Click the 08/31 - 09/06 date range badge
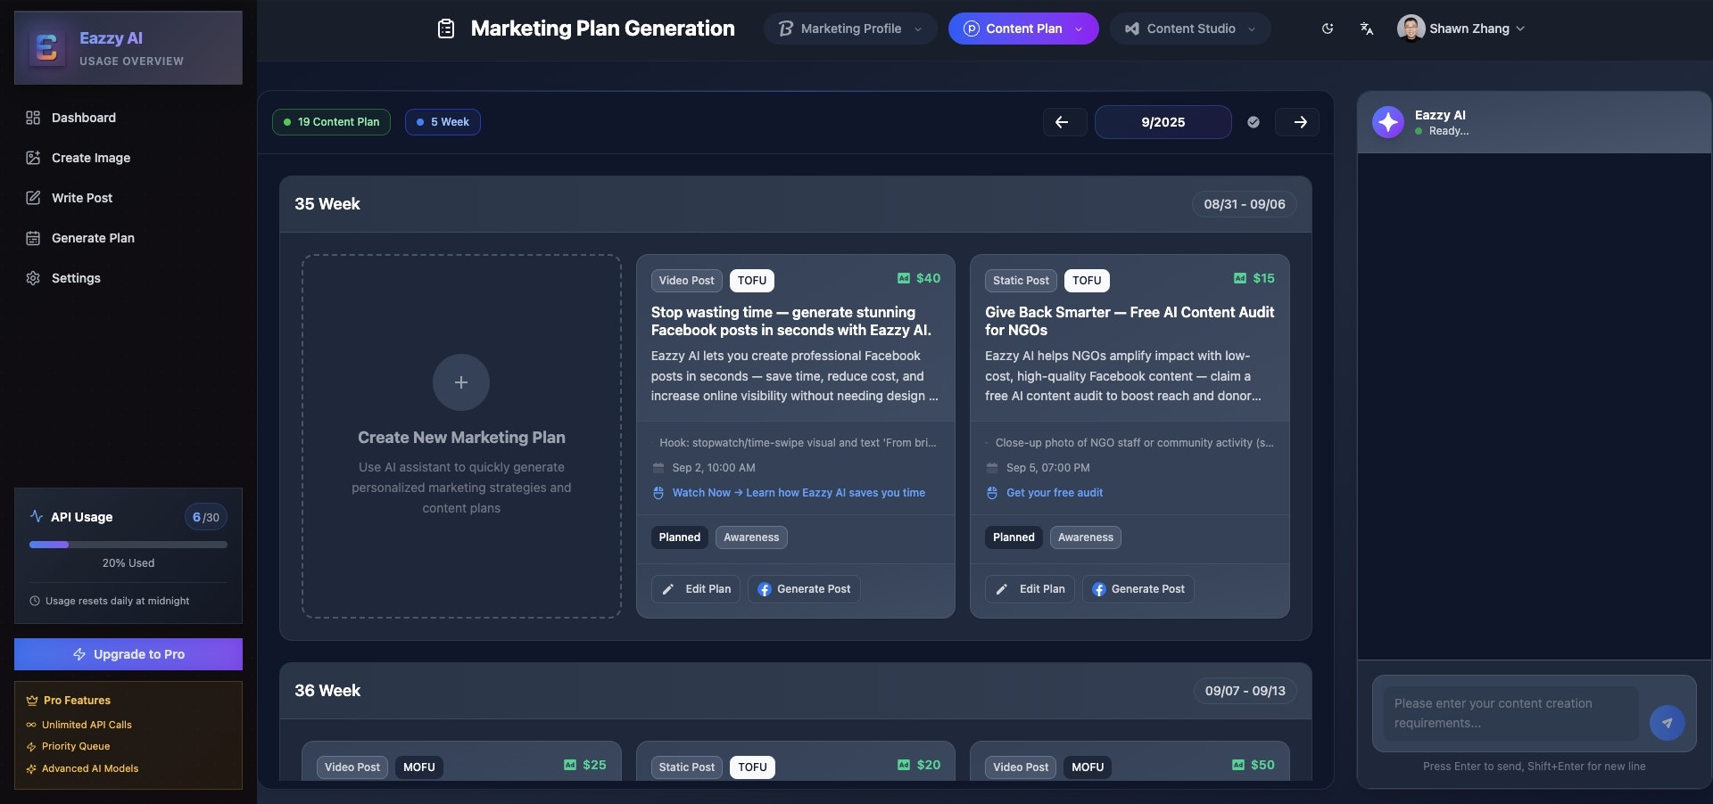 1245,204
